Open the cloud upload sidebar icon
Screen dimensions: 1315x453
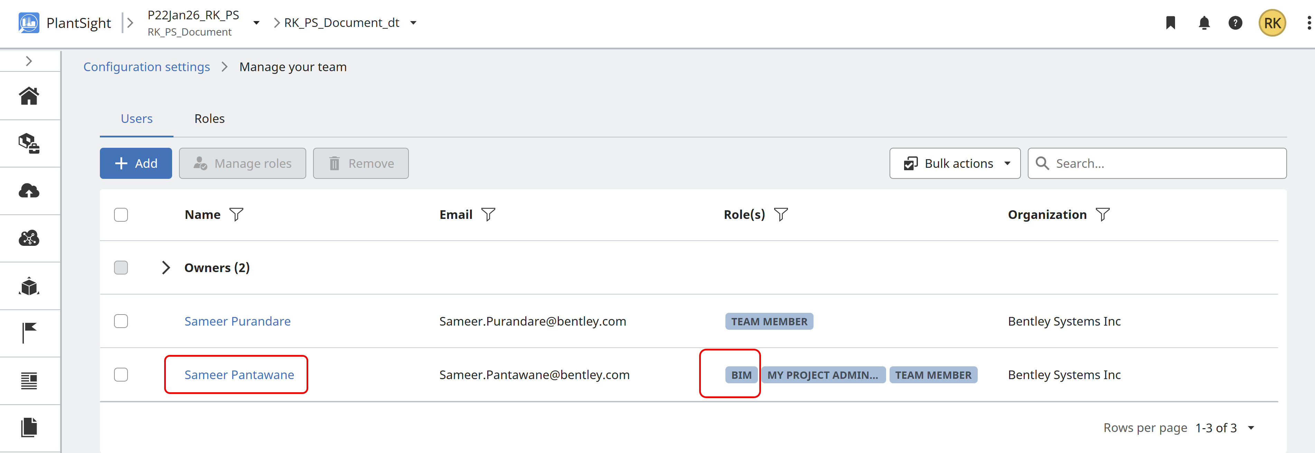(29, 191)
